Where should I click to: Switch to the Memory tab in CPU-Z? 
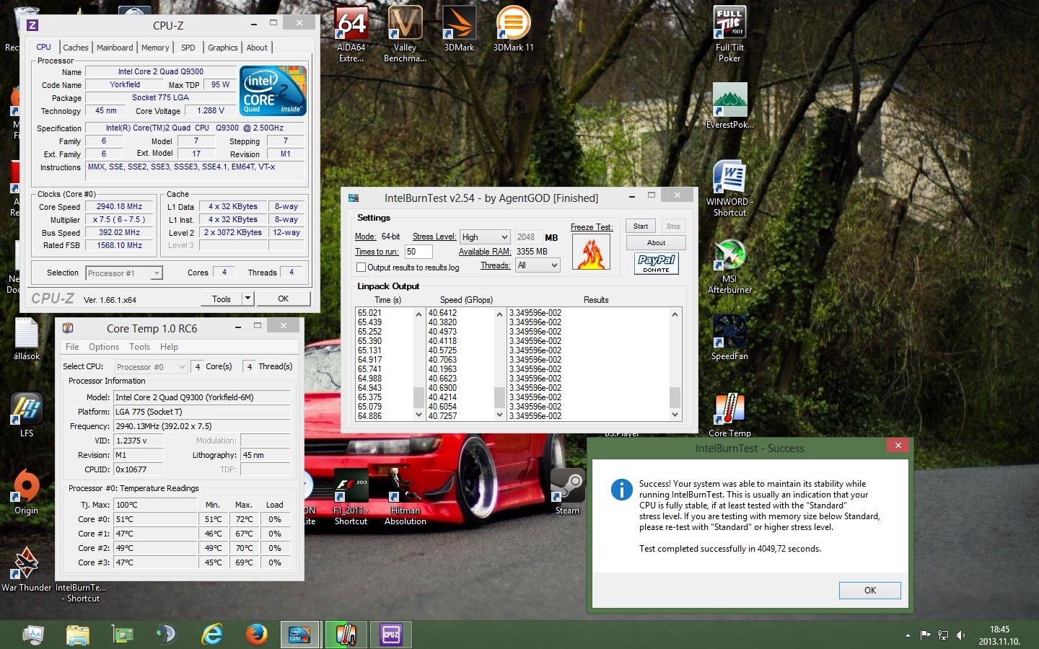[x=155, y=48]
